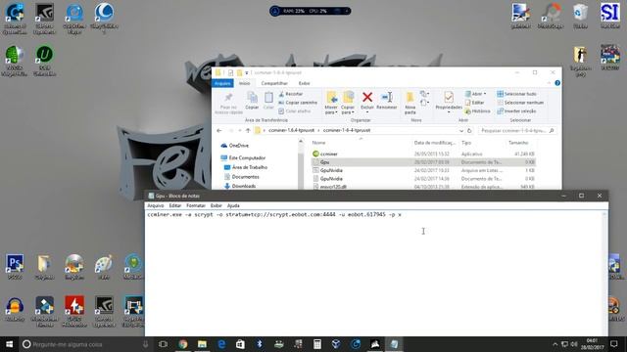Open the Arquivo menu in Notepad
Viewport: 627px width, 352px height.
pos(156,205)
